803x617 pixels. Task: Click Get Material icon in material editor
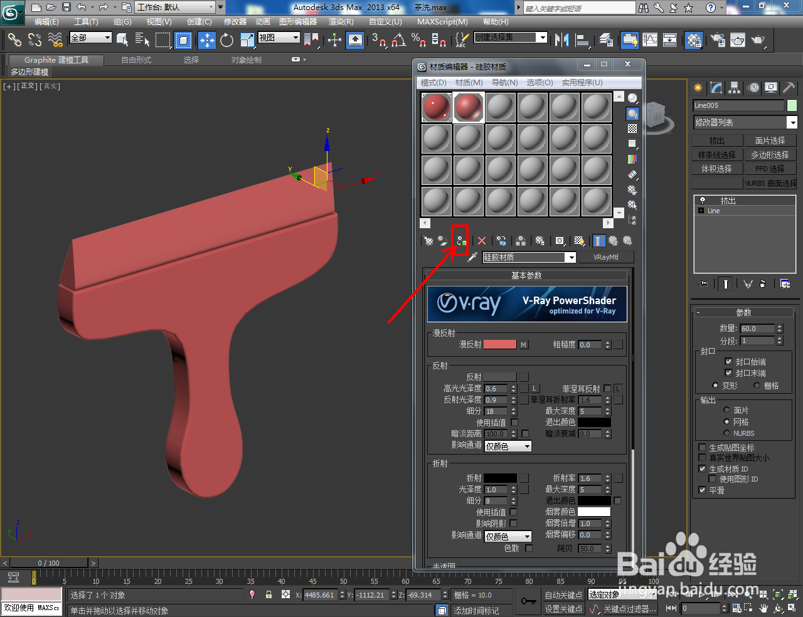click(x=428, y=241)
